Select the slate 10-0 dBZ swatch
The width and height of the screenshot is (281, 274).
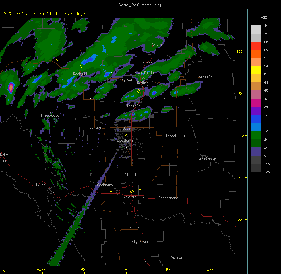pyautogui.click(x=256, y=152)
